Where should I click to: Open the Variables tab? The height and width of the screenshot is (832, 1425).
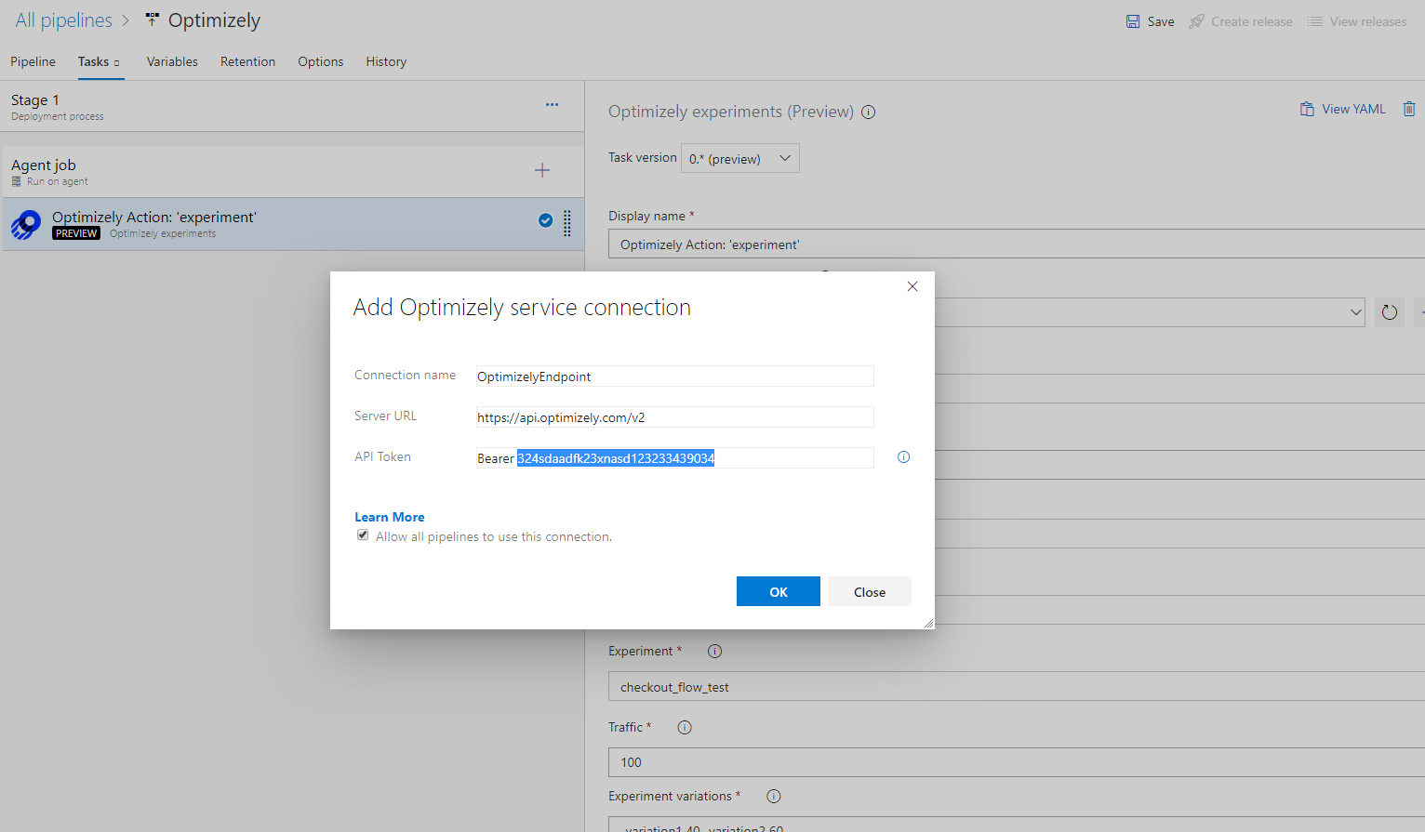(x=172, y=61)
